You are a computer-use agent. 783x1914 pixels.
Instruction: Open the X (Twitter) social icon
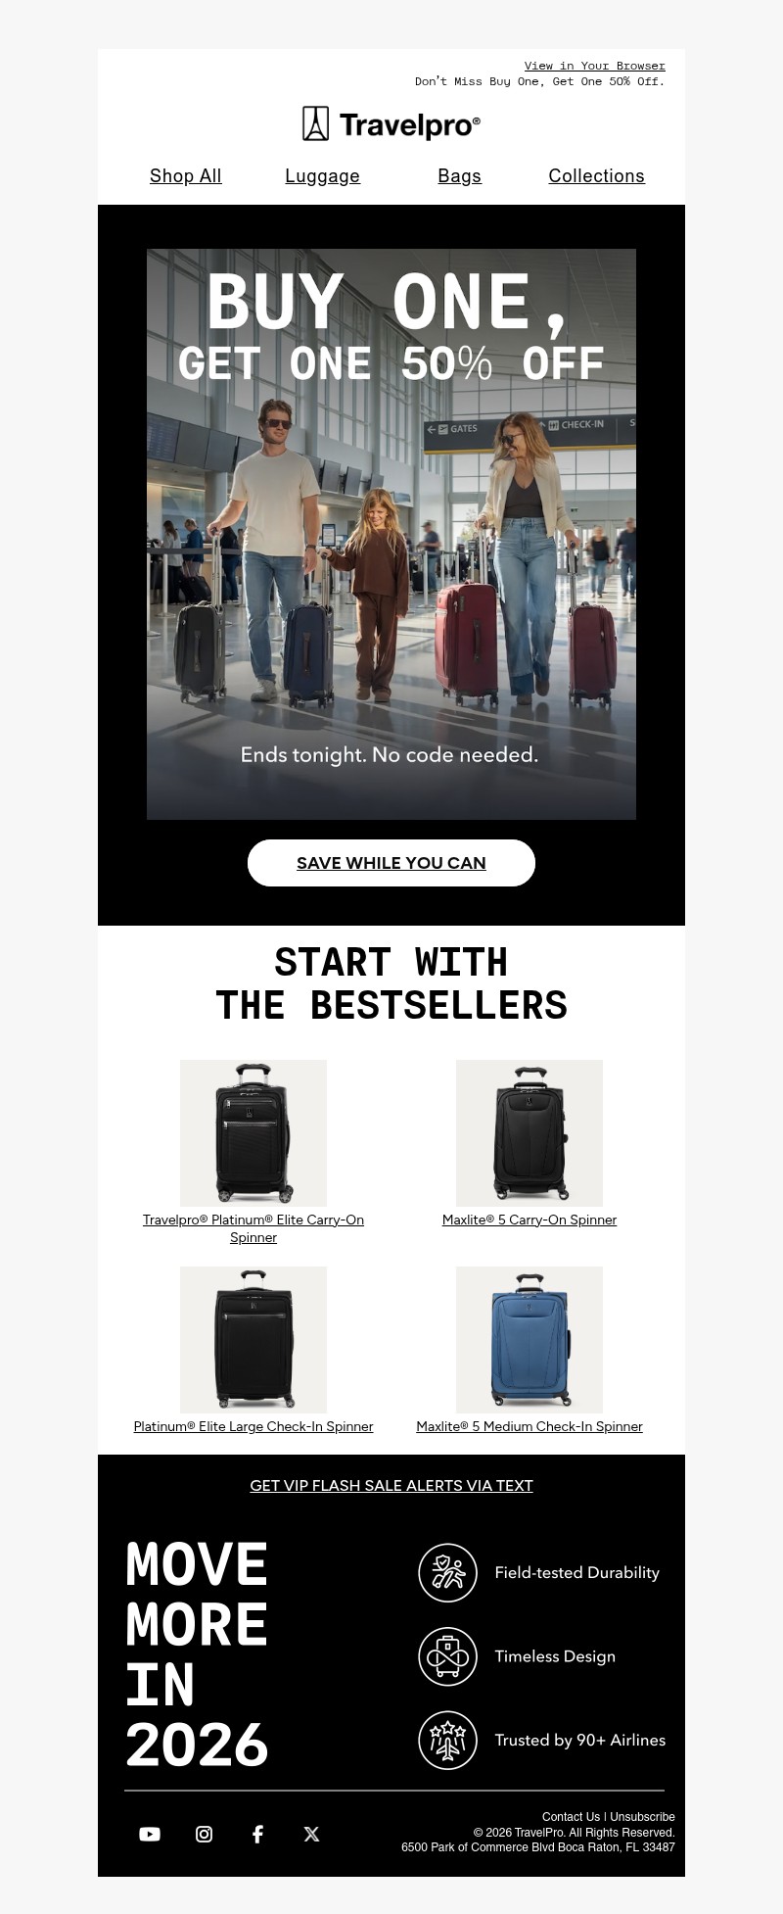point(311,1834)
